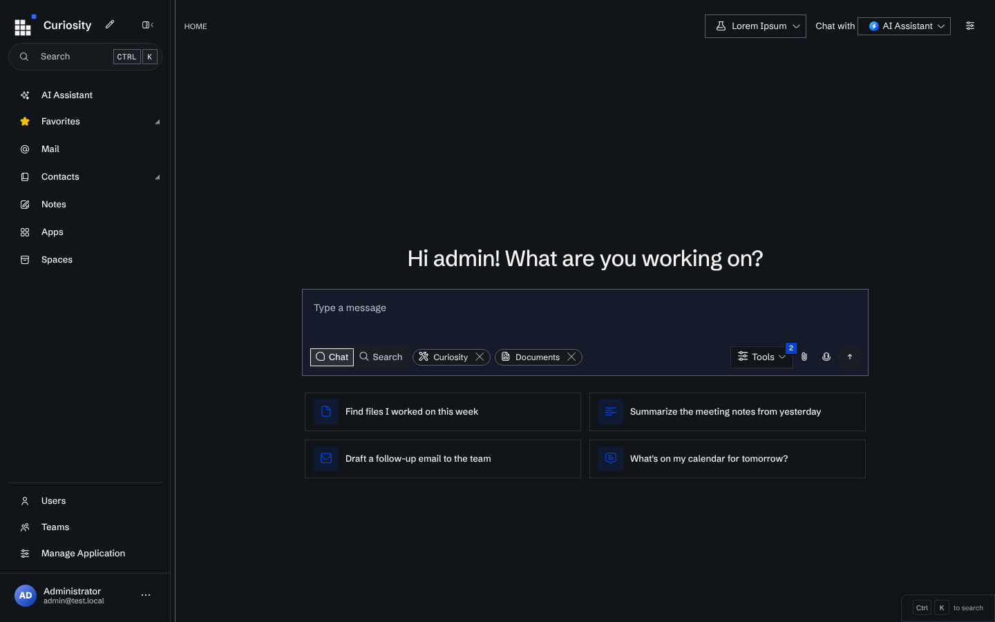Image resolution: width=995 pixels, height=622 pixels.
Task: Remove the Documents chip with its X
Action: coord(571,357)
